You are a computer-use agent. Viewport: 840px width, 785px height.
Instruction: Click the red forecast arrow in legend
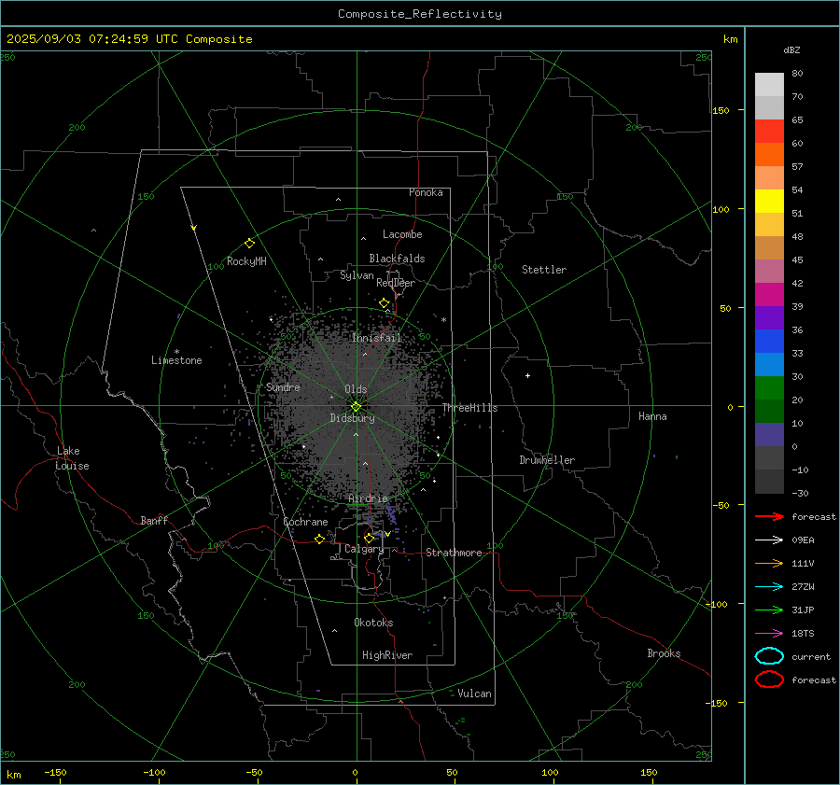click(x=769, y=516)
